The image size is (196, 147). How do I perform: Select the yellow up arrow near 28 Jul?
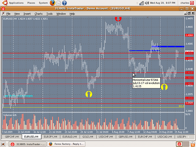coord(89,94)
